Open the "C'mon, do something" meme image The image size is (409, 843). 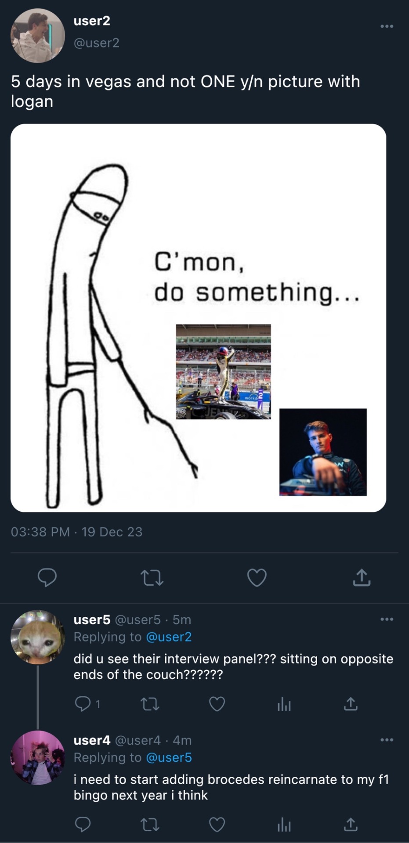click(x=198, y=318)
